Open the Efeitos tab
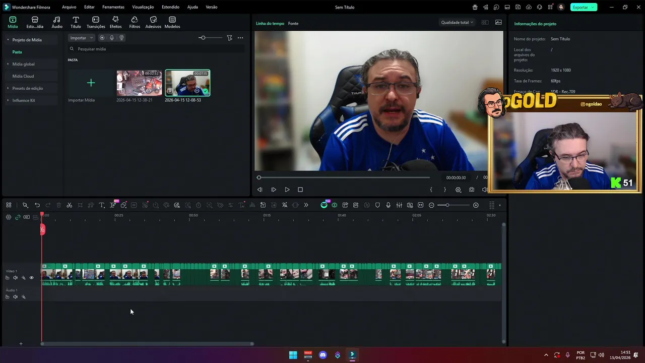This screenshot has height=363, width=645. tap(115, 22)
